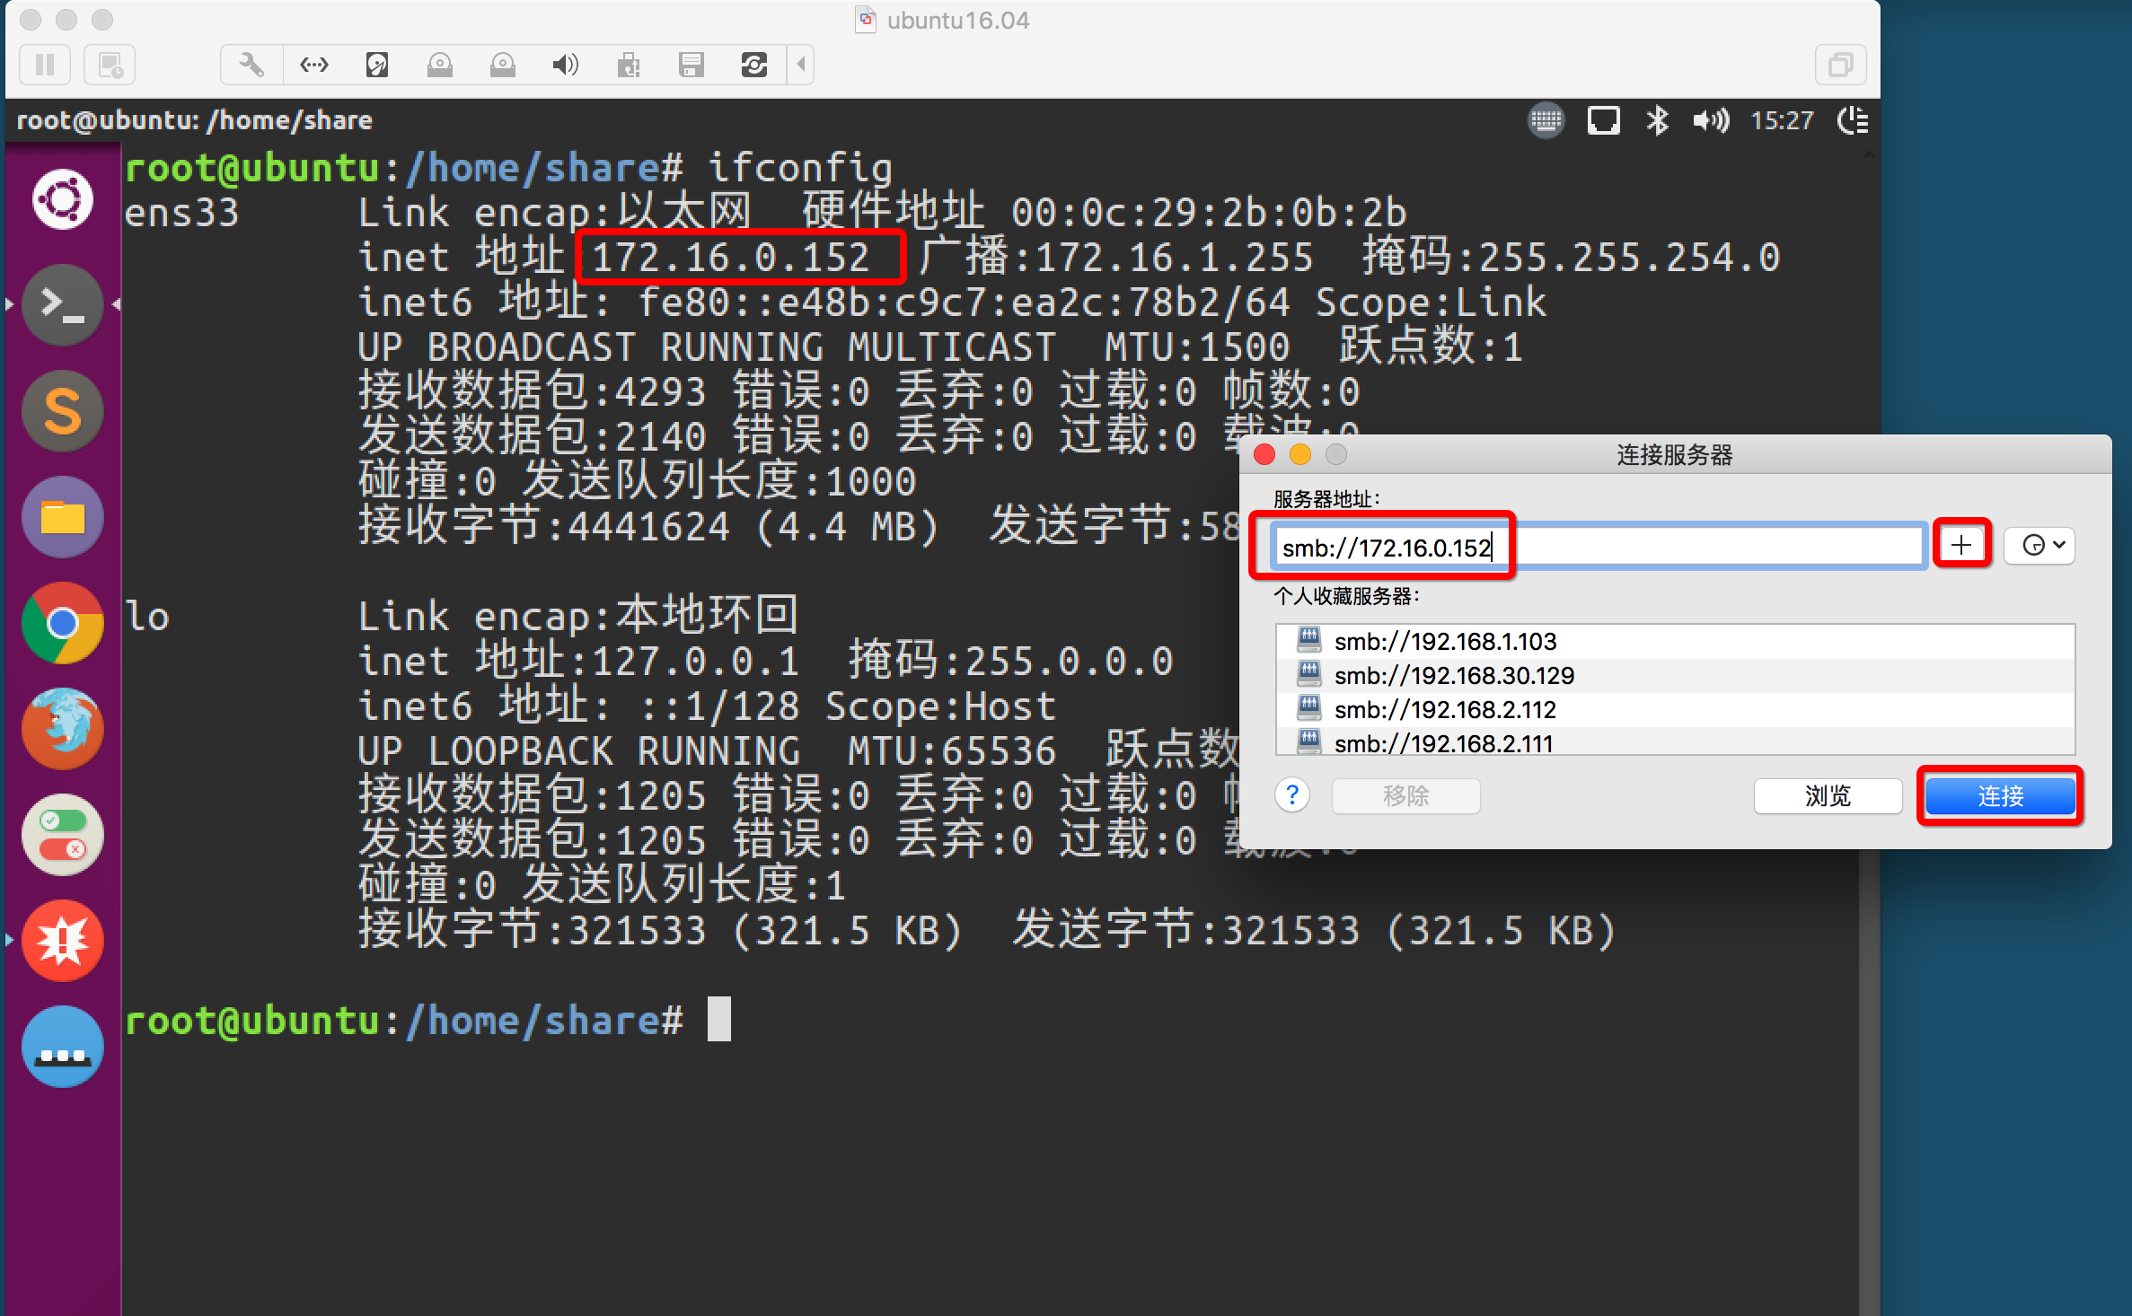
Task: Open the toggle-switch settings app in dock
Action: tap(62, 834)
